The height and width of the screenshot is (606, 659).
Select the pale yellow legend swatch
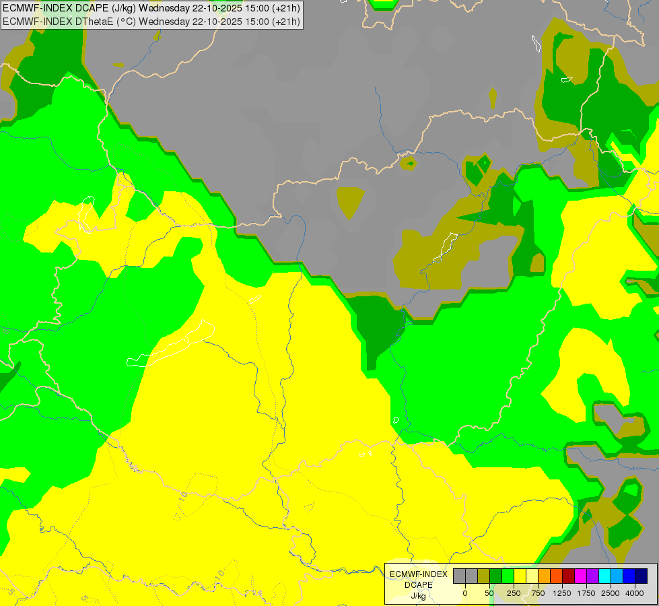532,576
